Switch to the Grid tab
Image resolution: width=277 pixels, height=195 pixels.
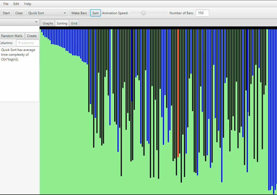pos(74,23)
